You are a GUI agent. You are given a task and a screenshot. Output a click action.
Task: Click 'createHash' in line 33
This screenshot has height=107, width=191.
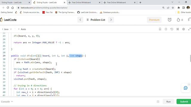pyautogui.click(x=38, y=69)
